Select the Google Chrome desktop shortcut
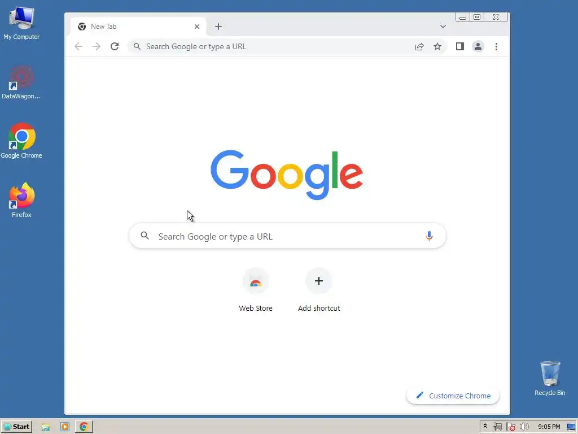Viewport: 578px width, 434px height. click(x=21, y=141)
